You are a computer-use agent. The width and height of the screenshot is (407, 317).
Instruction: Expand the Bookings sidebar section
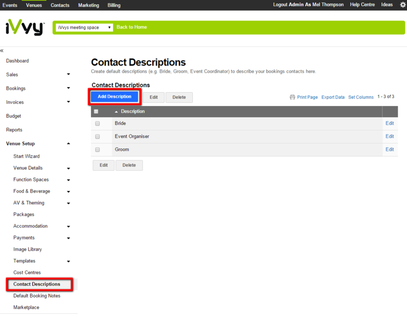(x=68, y=88)
